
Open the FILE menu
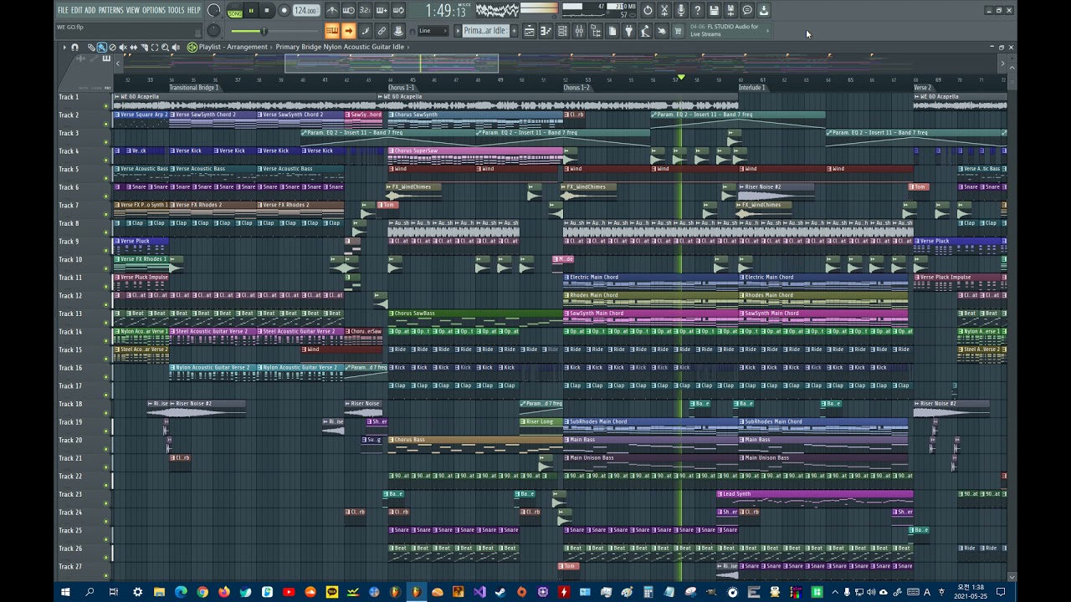click(64, 10)
